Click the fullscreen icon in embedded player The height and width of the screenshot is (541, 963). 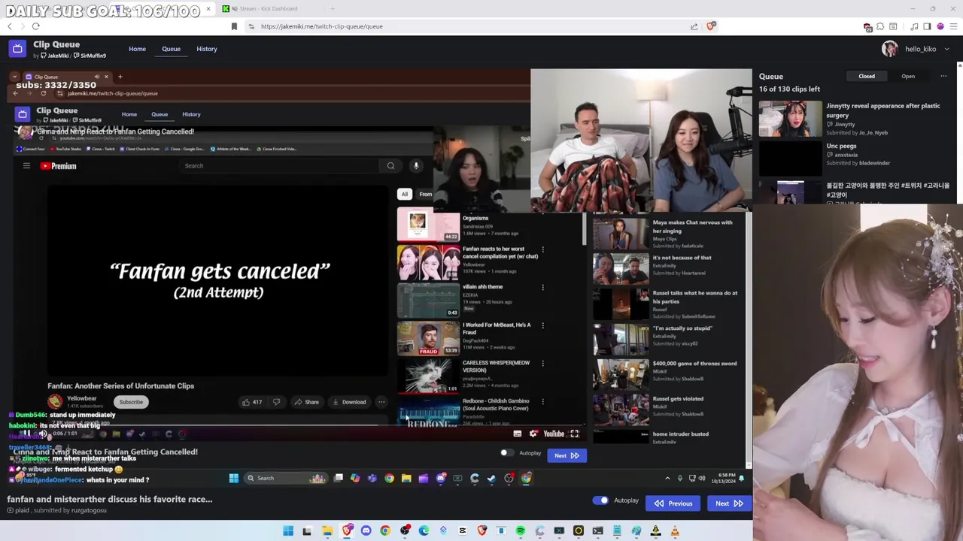[x=574, y=434]
